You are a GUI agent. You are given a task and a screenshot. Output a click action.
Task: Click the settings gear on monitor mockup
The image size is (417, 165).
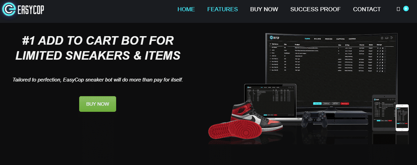(382, 38)
